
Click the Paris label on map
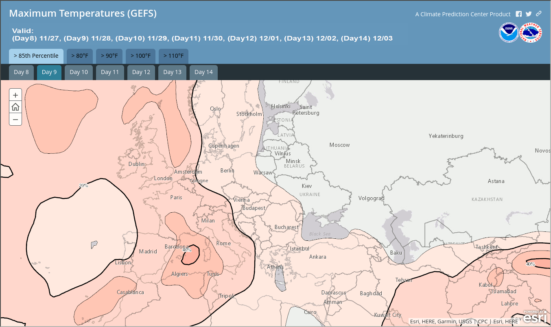[x=176, y=197]
